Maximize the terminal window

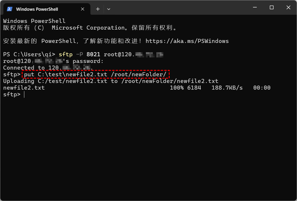272,8
